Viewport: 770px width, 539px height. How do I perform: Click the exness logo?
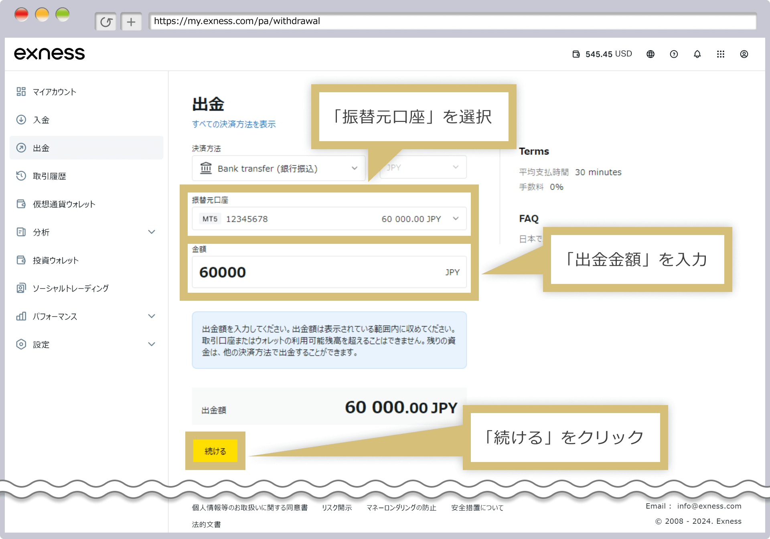pyautogui.click(x=49, y=54)
